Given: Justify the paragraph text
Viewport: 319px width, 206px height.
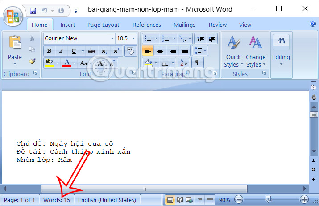Looking at the screenshot, I should 185,50.
